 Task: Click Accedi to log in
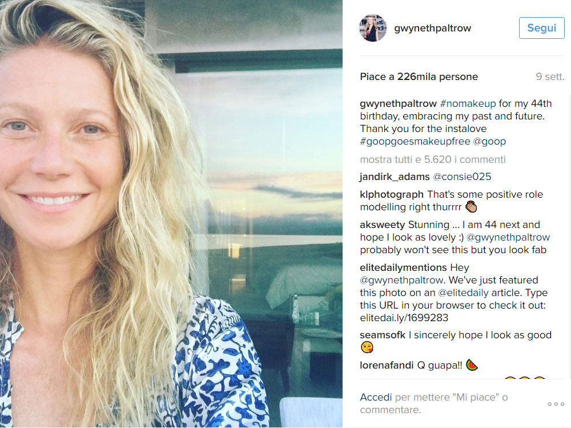click(376, 397)
